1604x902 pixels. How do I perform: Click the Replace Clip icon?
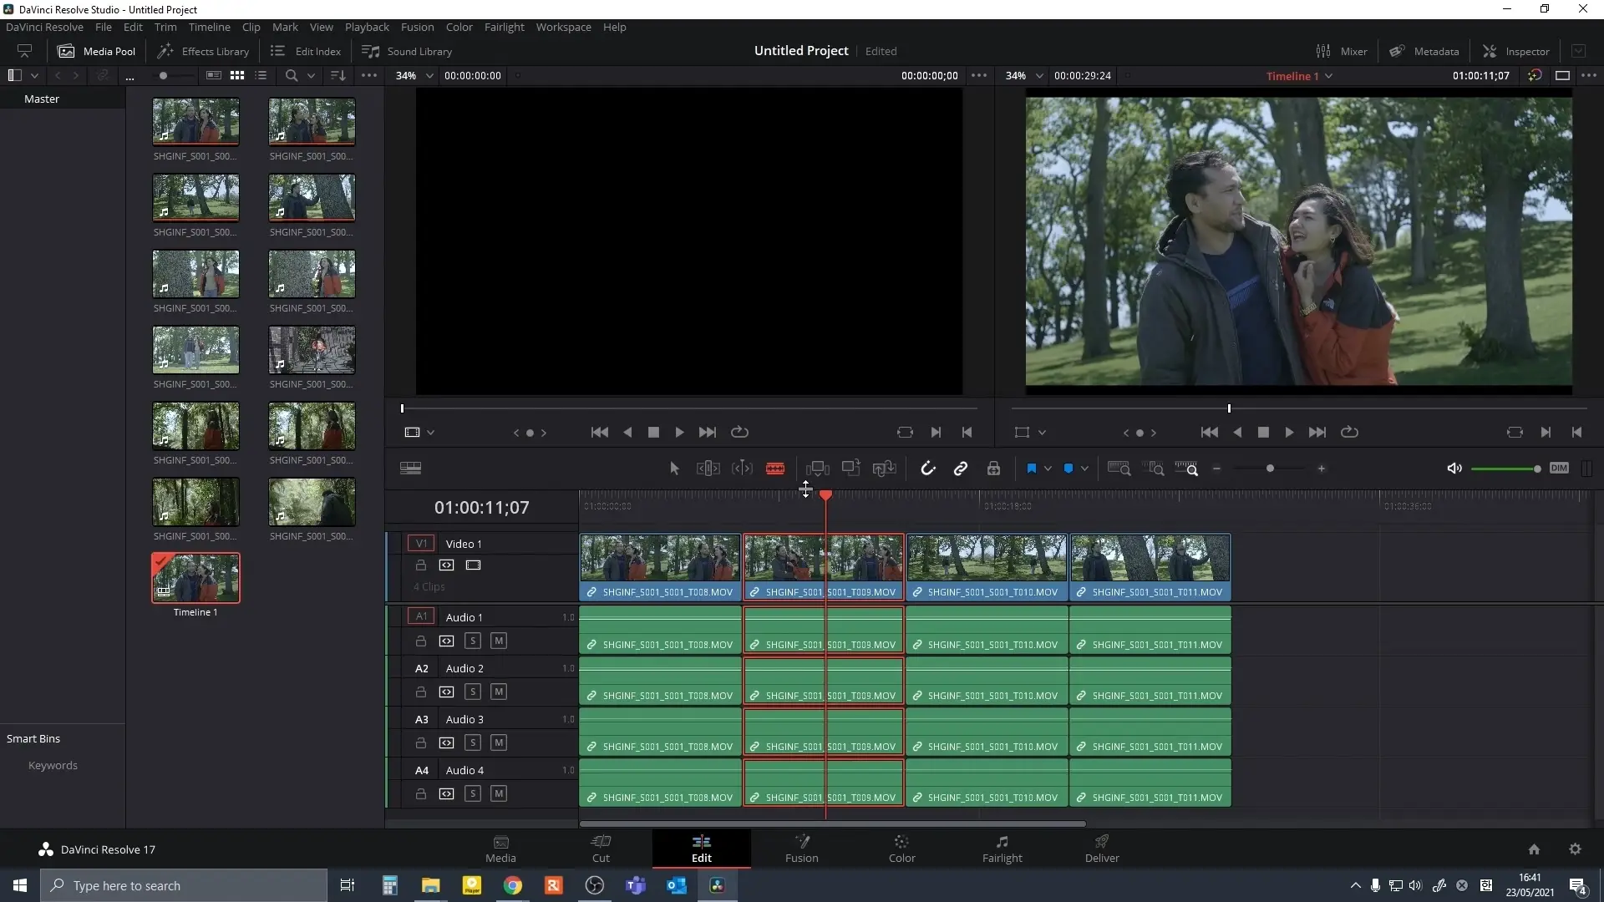pos(884,469)
